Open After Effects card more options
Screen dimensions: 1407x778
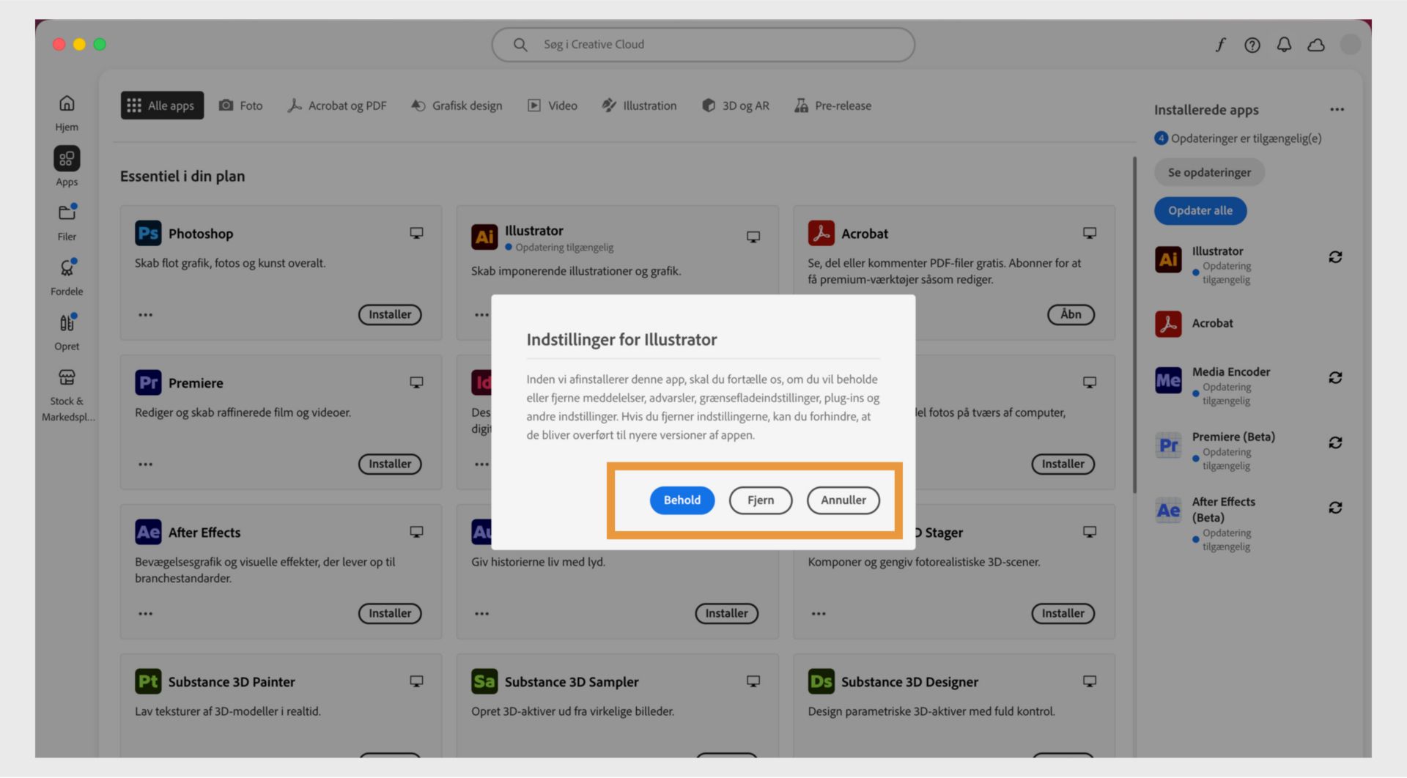point(146,614)
